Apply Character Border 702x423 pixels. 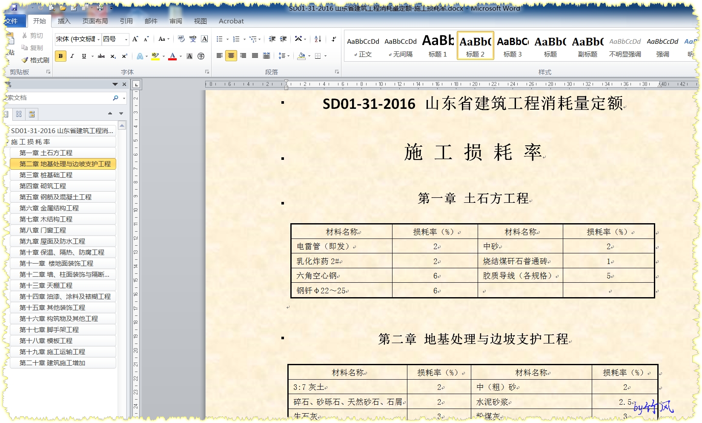point(204,39)
